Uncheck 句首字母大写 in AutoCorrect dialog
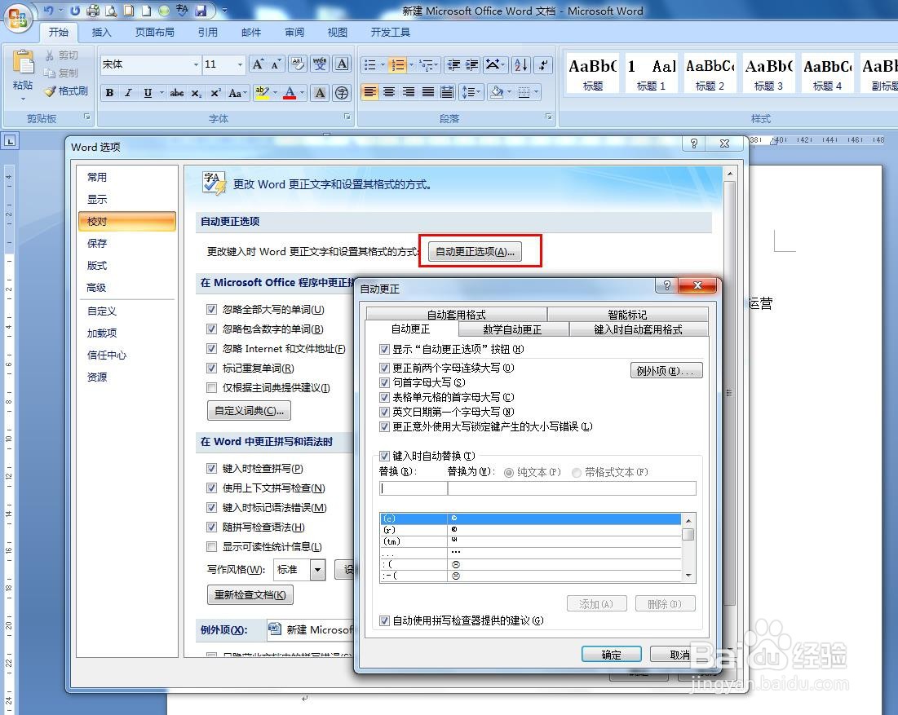This screenshot has height=715, width=898. (x=384, y=382)
